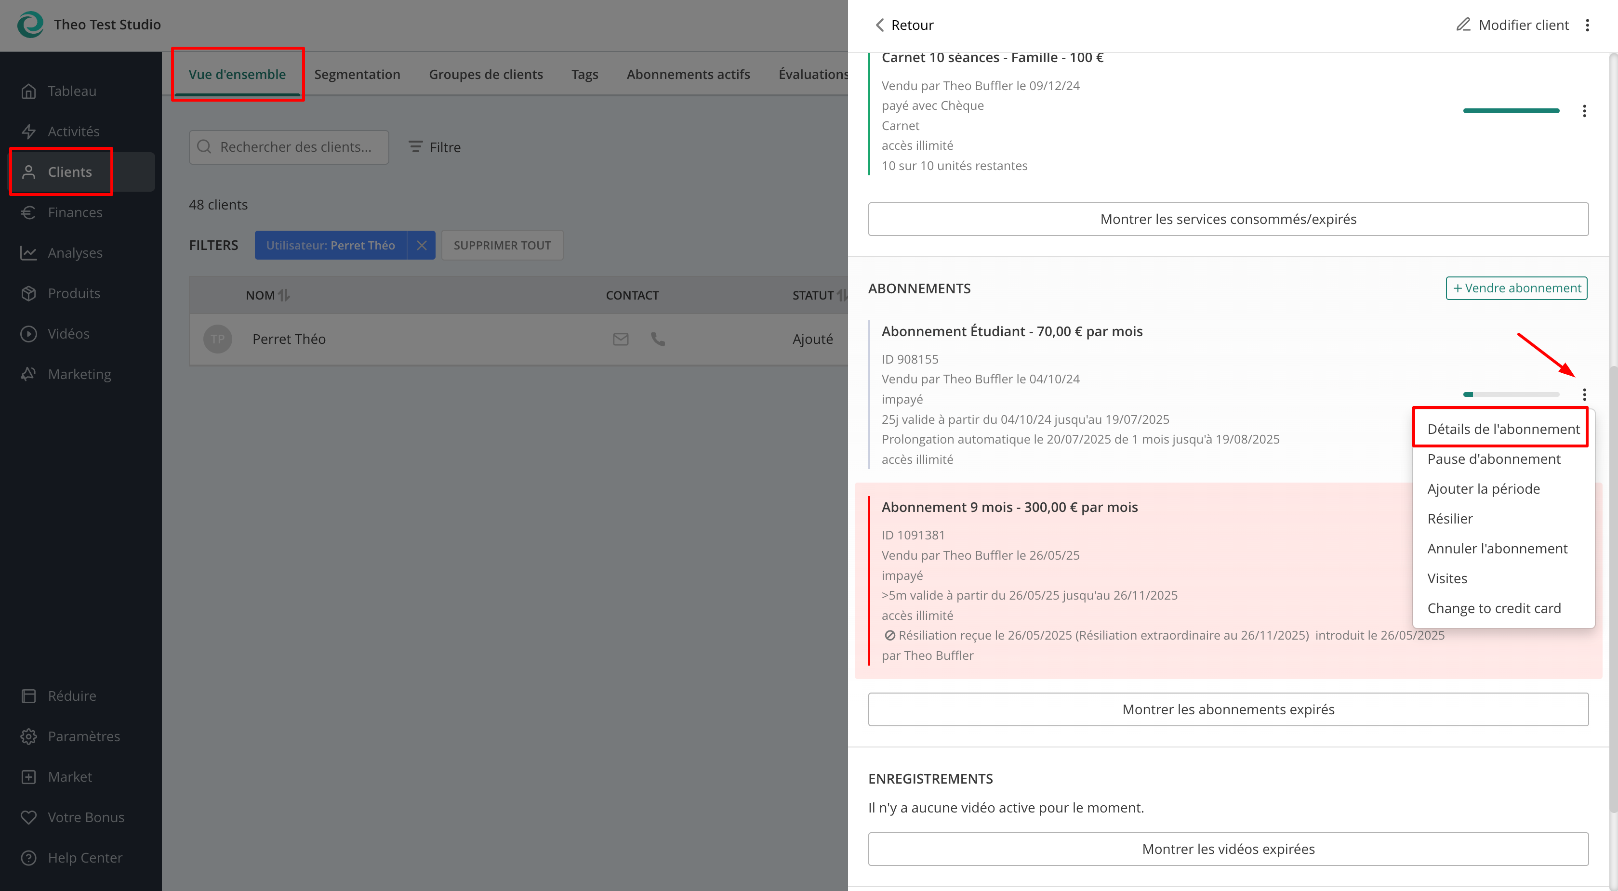Click the TP avatar of Perret Théo
1618x891 pixels.
pos(218,339)
